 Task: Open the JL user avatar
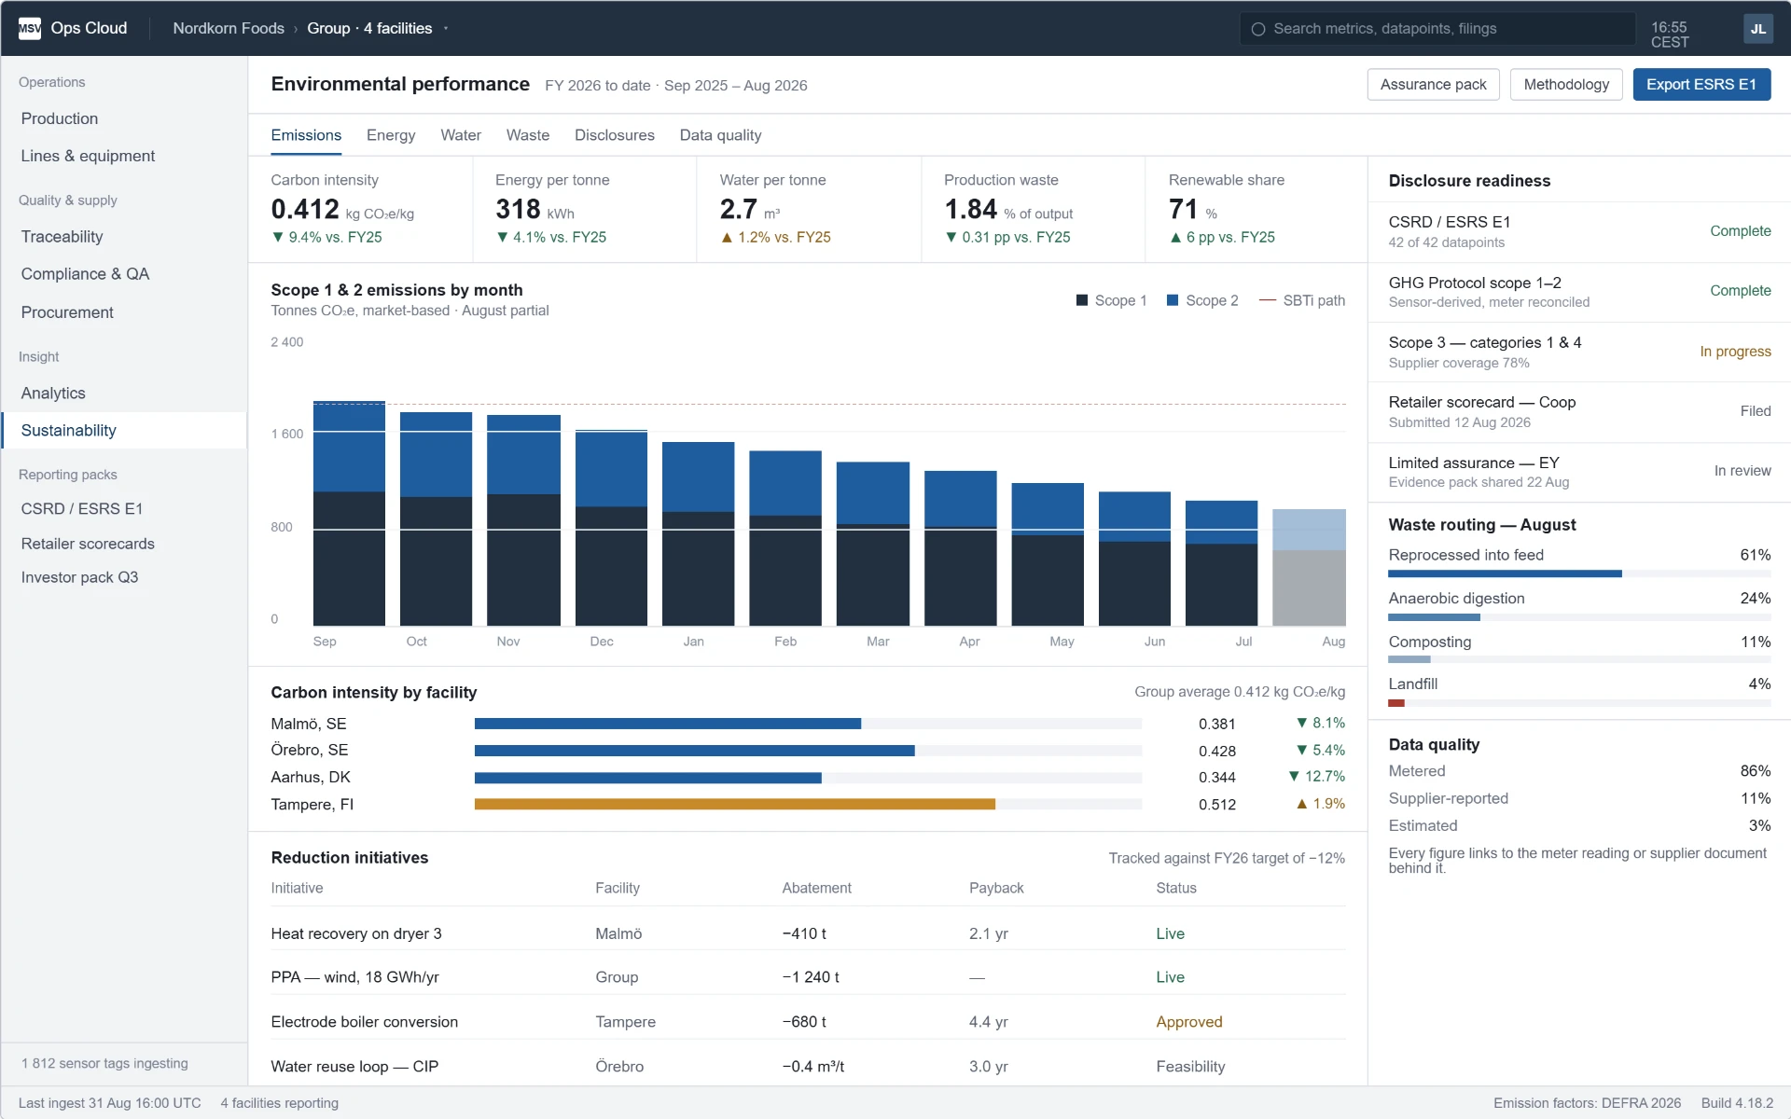[1757, 29]
